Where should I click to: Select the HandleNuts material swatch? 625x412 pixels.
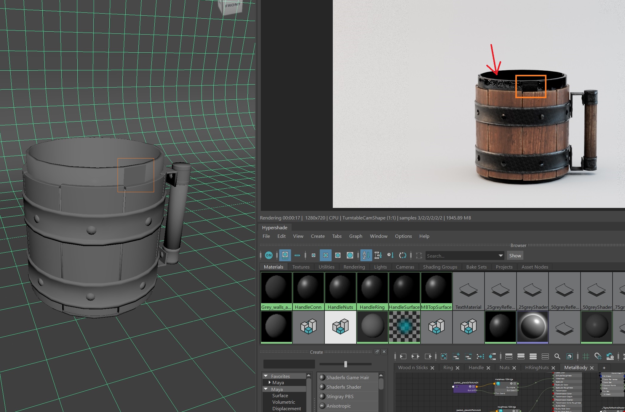pos(340,291)
